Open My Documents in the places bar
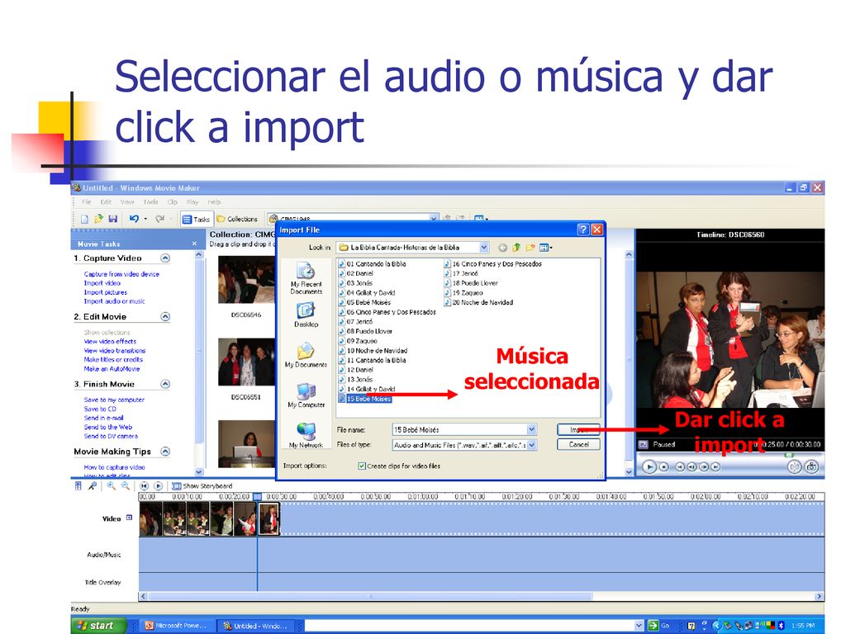 coord(306,355)
